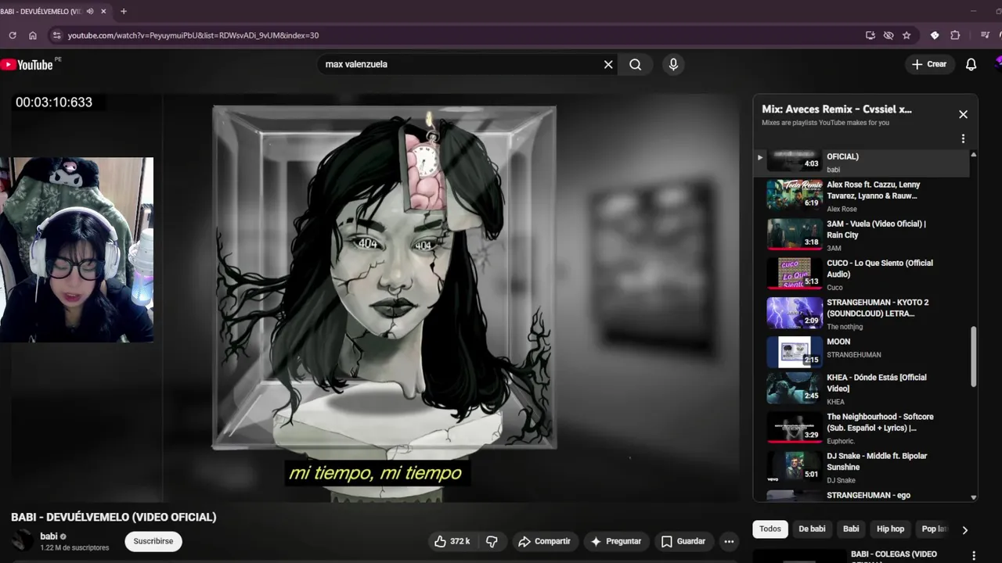This screenshot has height=563, width=1002.
Task: Click the playlist scroll down arrow
Action: [x=974, y=497]
